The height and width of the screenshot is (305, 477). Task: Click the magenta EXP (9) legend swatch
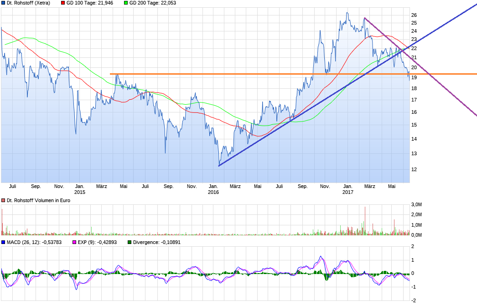[x=74, y=243]
